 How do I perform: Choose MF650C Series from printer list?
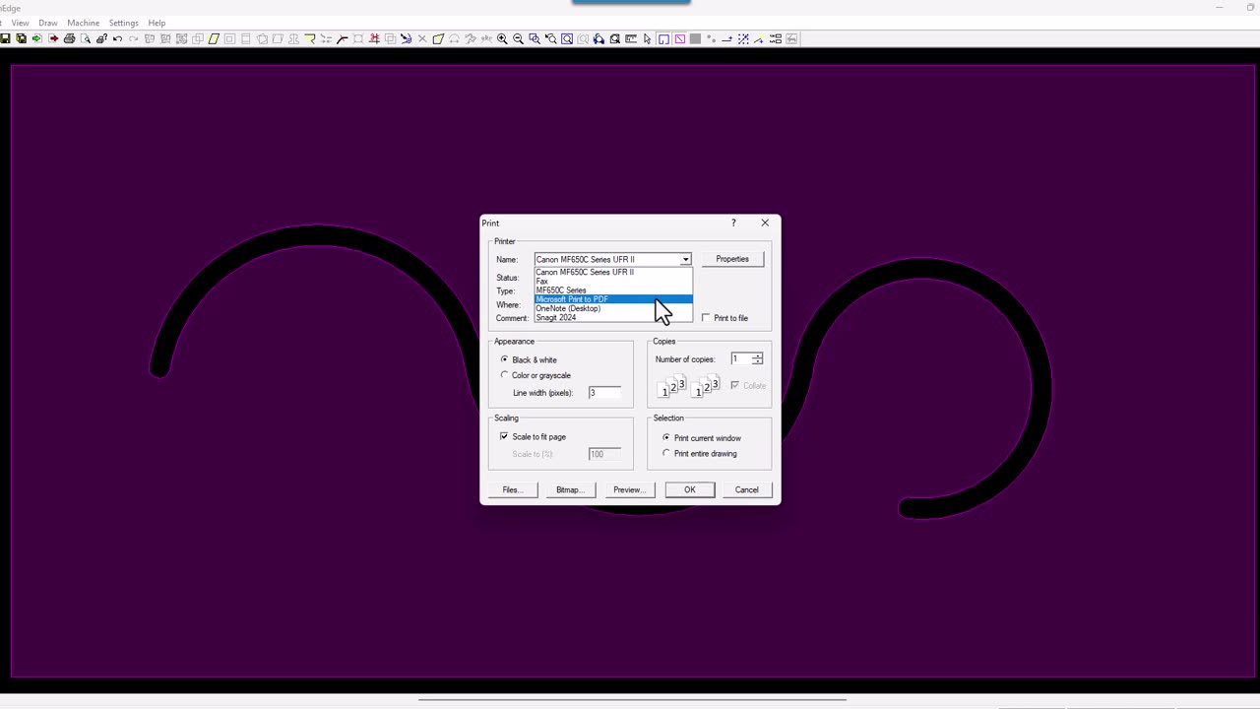click(x=612, y=290)
